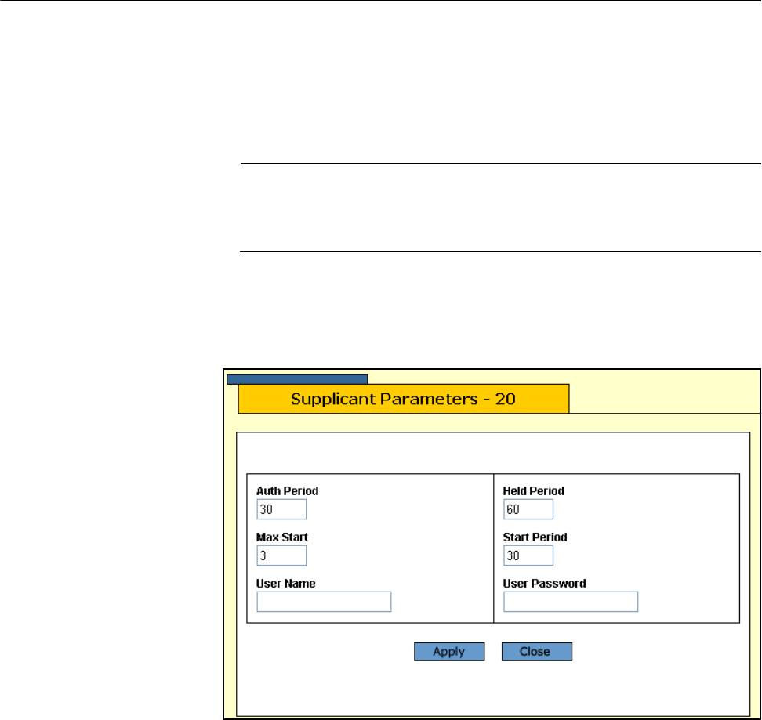Focus the User Name text box
762x720 pixels.
point(324,602)
